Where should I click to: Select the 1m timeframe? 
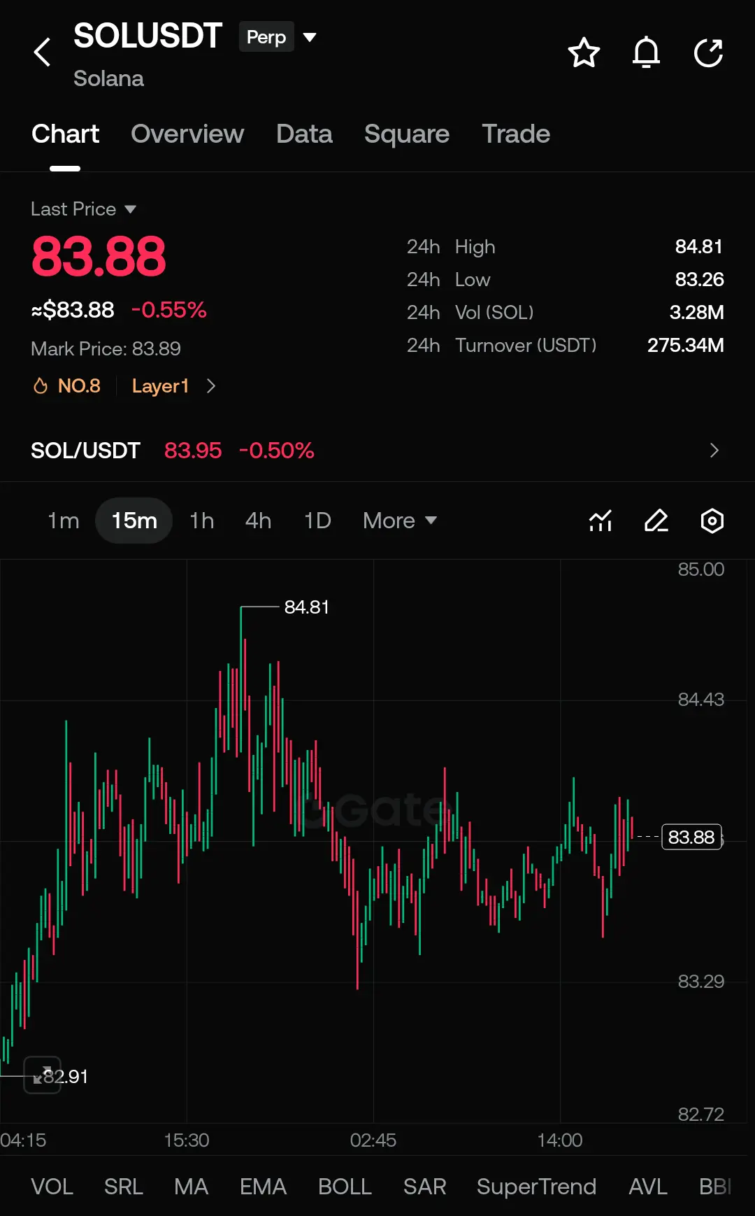pyautogui.click(x=63, y=521)
